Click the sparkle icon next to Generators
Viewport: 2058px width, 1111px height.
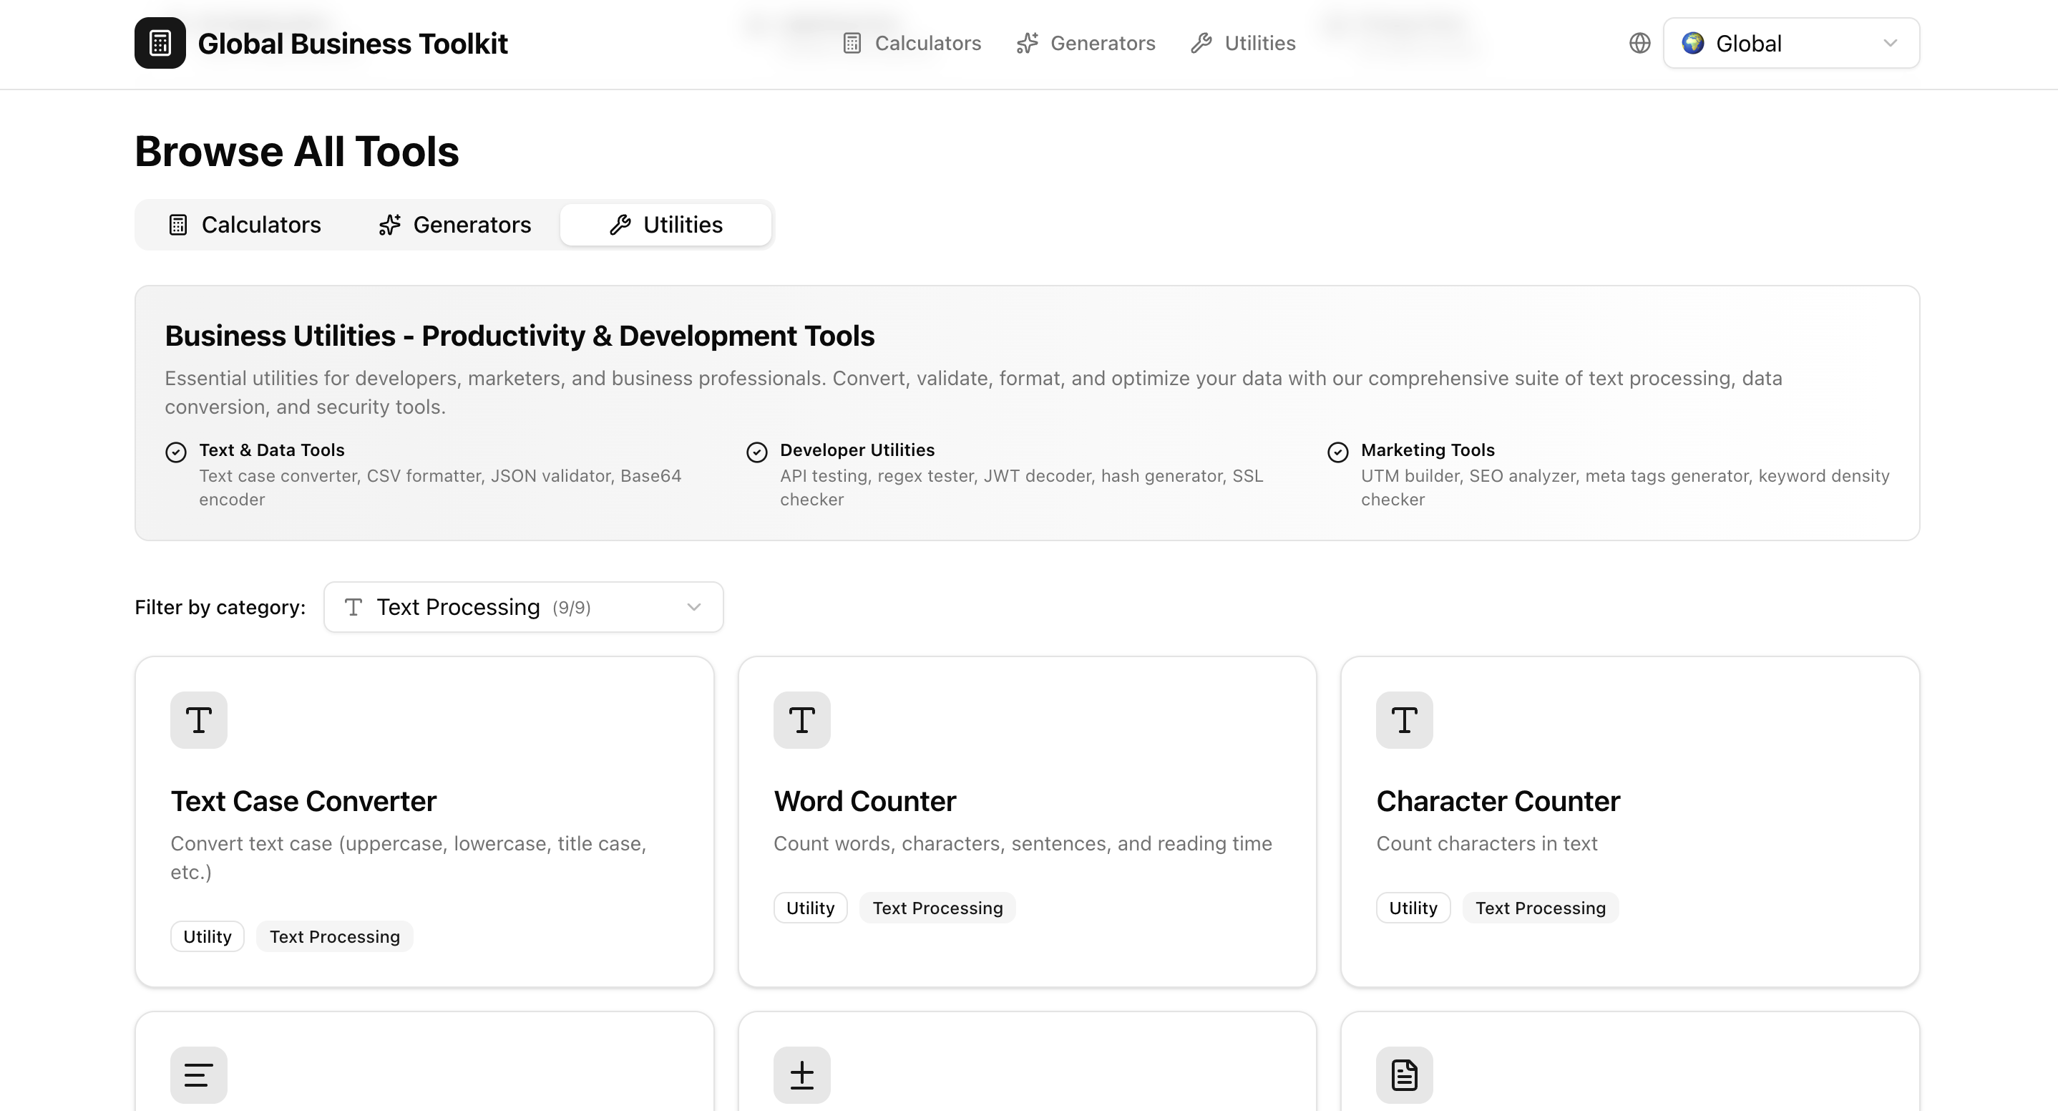pyautogui.click(x=1028, y=43)
